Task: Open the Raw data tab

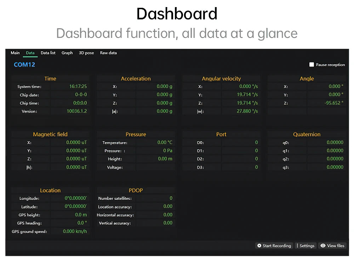Action: coord(108,53)
